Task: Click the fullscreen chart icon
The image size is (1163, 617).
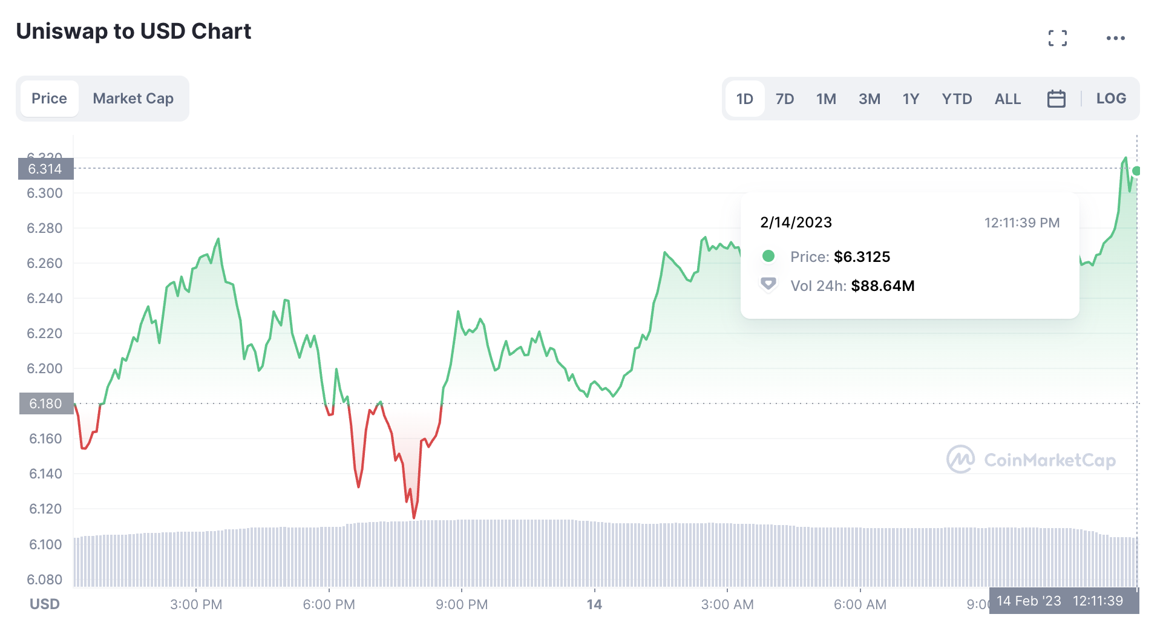Action: 1057,38
